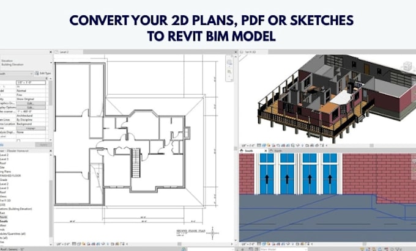The image size is (416, 251).
Task: Toggle Sun Path in South view bar
Action: [269, 244]
